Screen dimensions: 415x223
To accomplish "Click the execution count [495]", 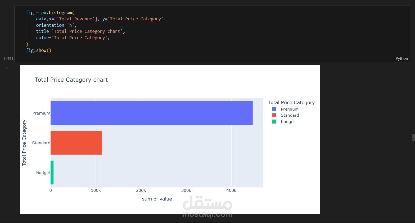I will 8,58.
